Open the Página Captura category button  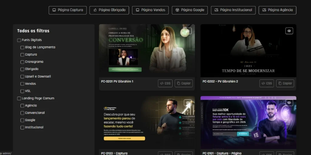[68, 10]
